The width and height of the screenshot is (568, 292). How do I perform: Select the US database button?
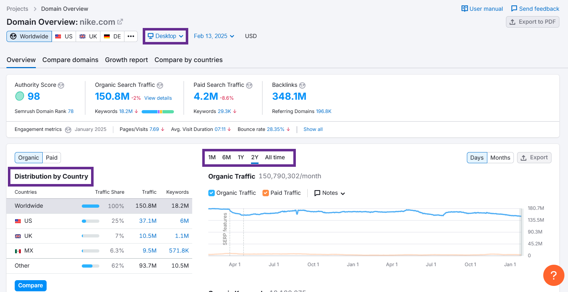[x=64, y=36]
